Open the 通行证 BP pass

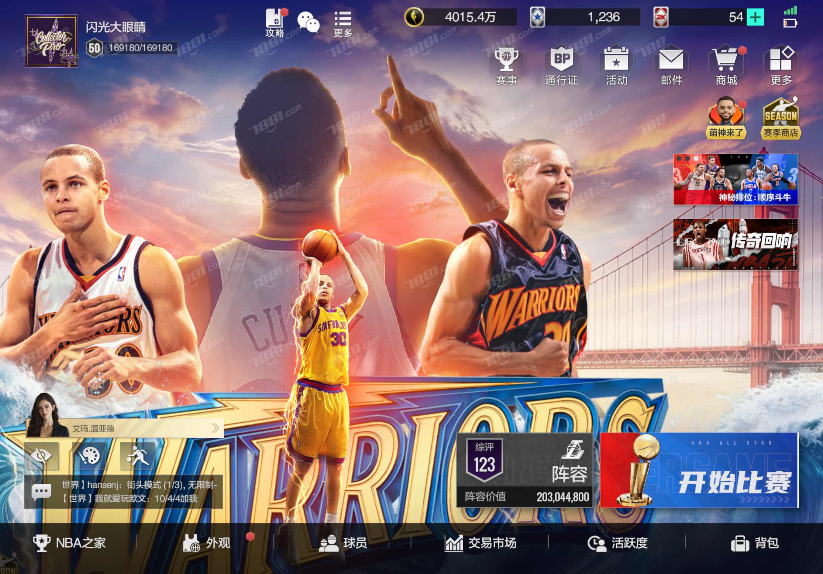click(x=561, y=66)
